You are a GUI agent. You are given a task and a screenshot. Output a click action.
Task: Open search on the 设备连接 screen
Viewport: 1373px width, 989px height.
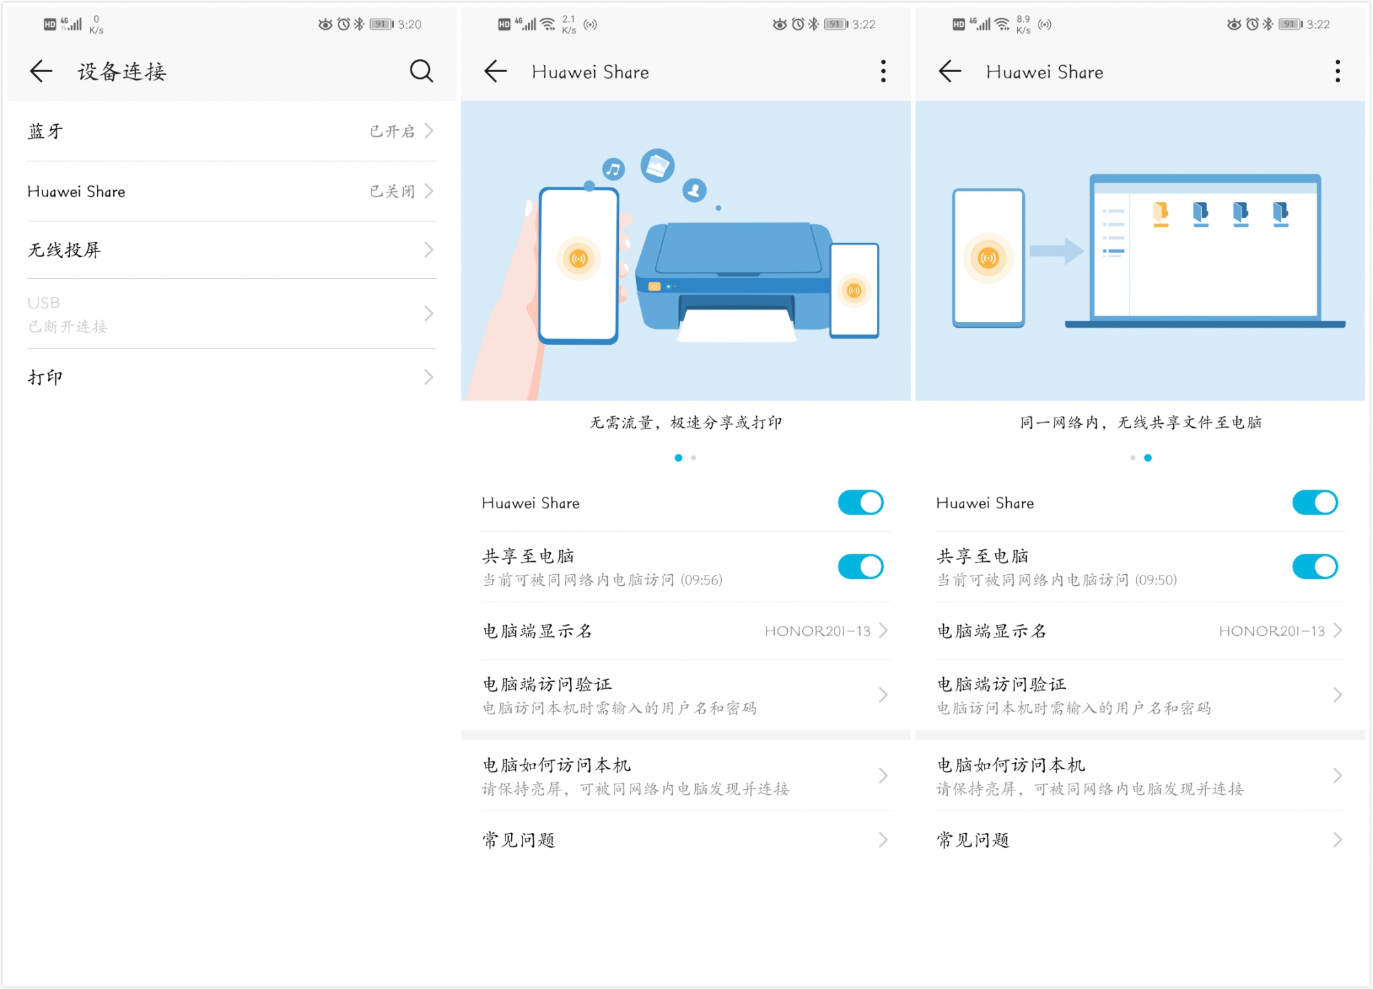(422, 71)
